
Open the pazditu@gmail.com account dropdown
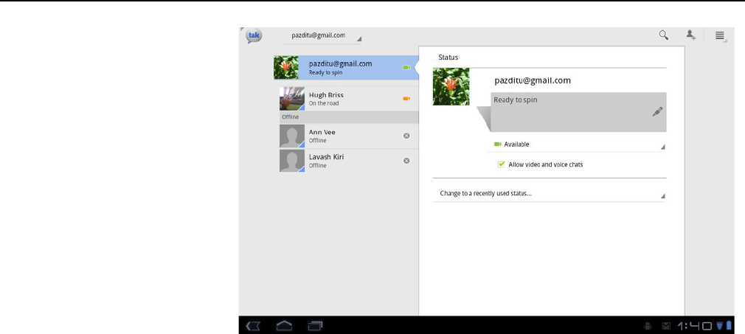(322, 36)
